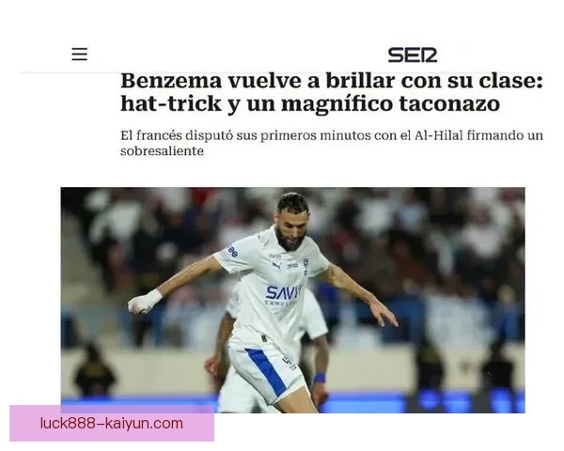The width and height of the screenshot is (564, 451).
Task: Click the Puma logo on the jersey
Action: click(276, 266)
